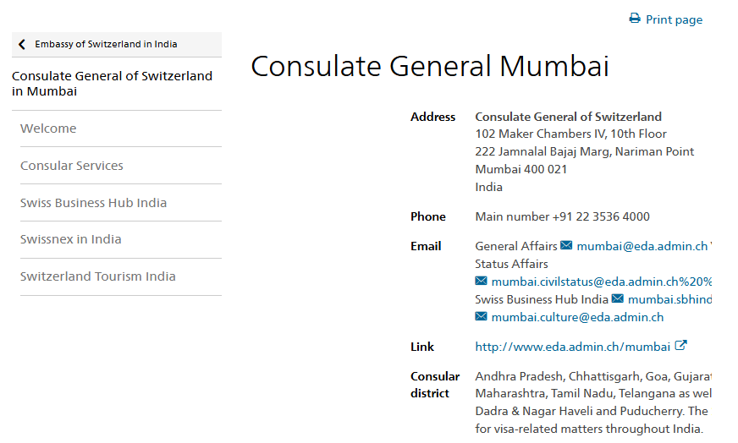Click the external link icon after the URL
This screenshot has height=443, width=738.
(680, 346)
